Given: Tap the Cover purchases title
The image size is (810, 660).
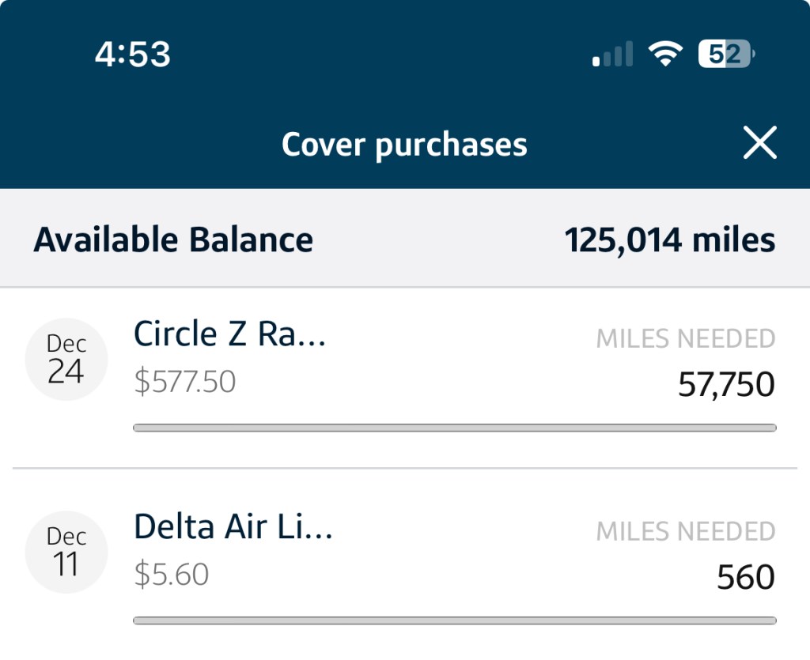Looking at the screenshot, I should (x=404, y=145).
